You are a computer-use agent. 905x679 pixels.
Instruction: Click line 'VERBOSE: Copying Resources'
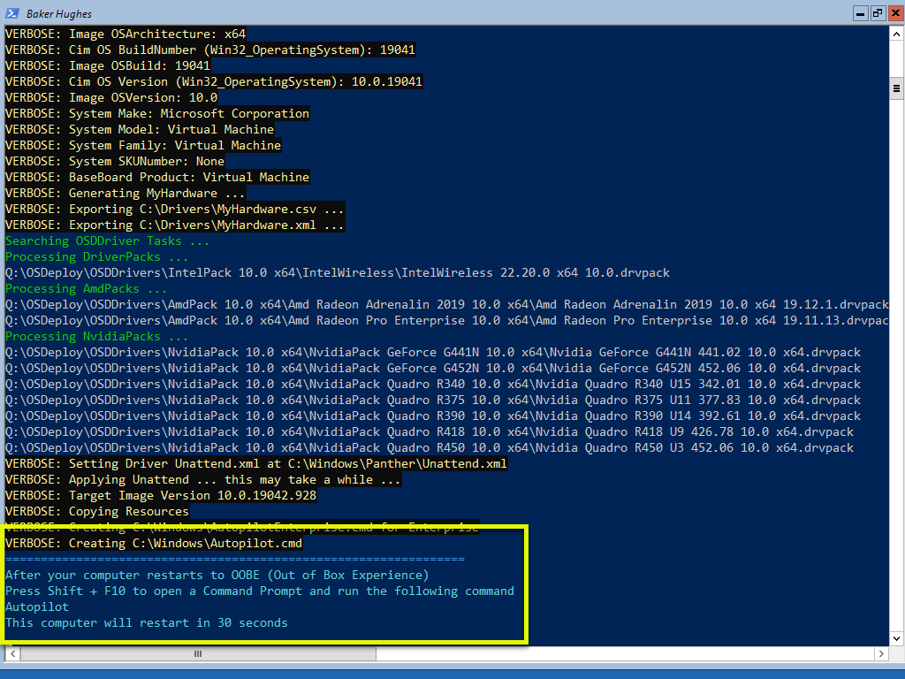click(x=97, y=512)
